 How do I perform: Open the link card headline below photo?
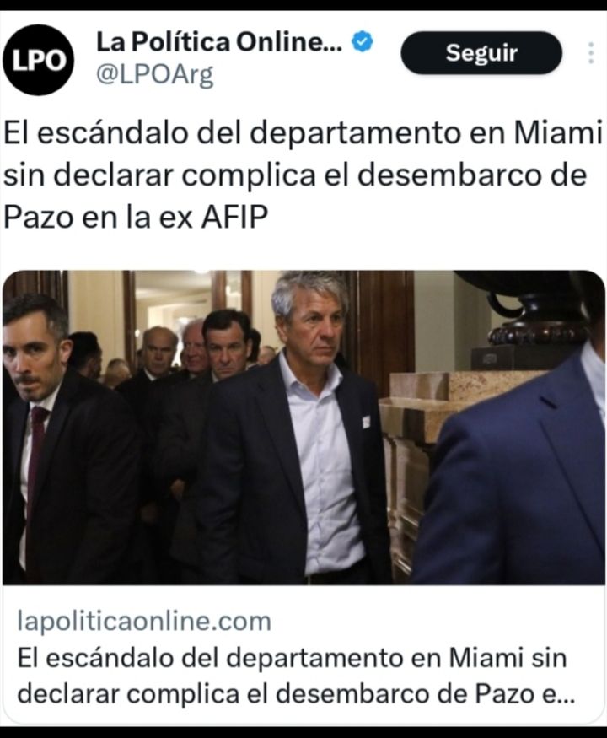(296, 676)
